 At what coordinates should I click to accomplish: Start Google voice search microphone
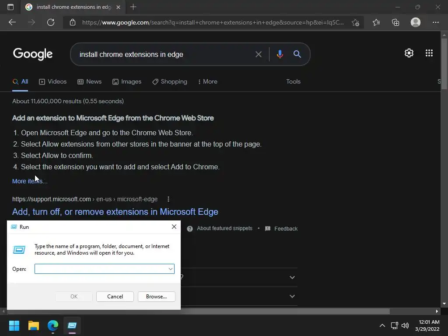click(x=280, y=54)
